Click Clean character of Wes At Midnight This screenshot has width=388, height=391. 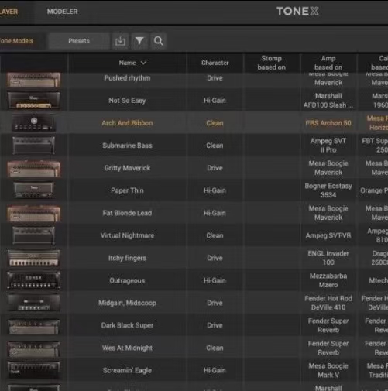coord(215,348)
